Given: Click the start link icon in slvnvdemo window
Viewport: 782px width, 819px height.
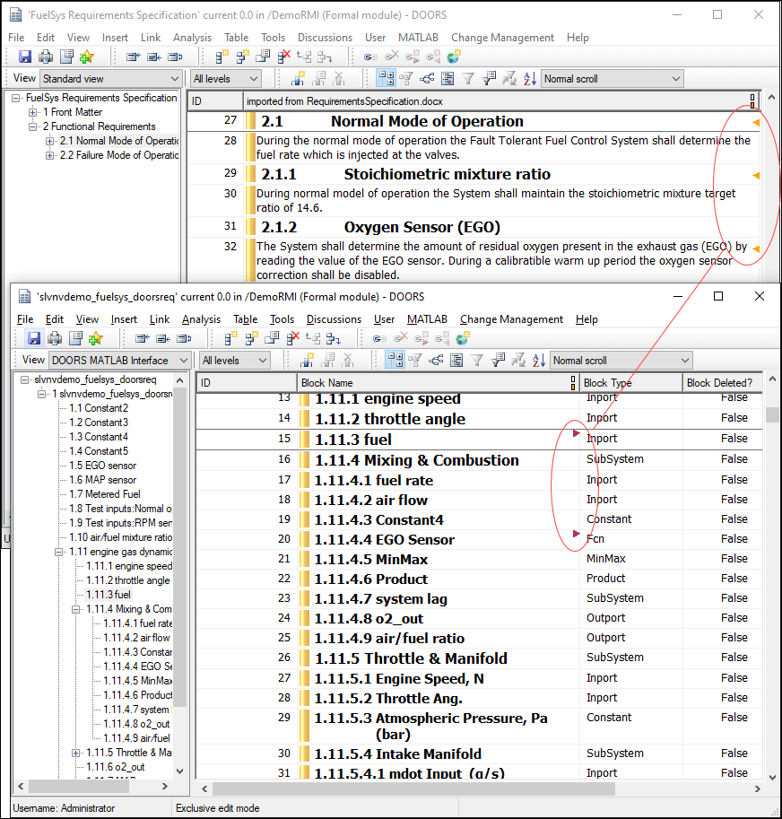Looking at the screenshot, I should tap(379, 338).
